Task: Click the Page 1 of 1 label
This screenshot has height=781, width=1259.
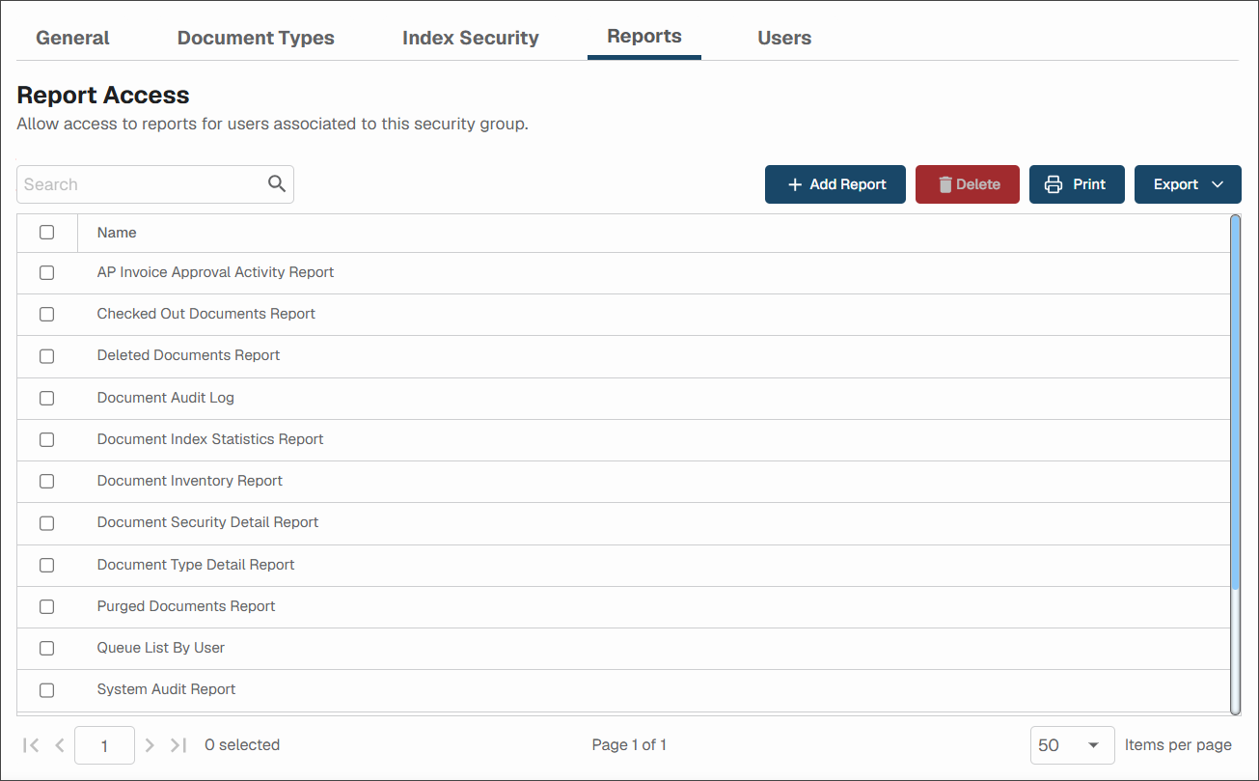Action: pos(629,745)
